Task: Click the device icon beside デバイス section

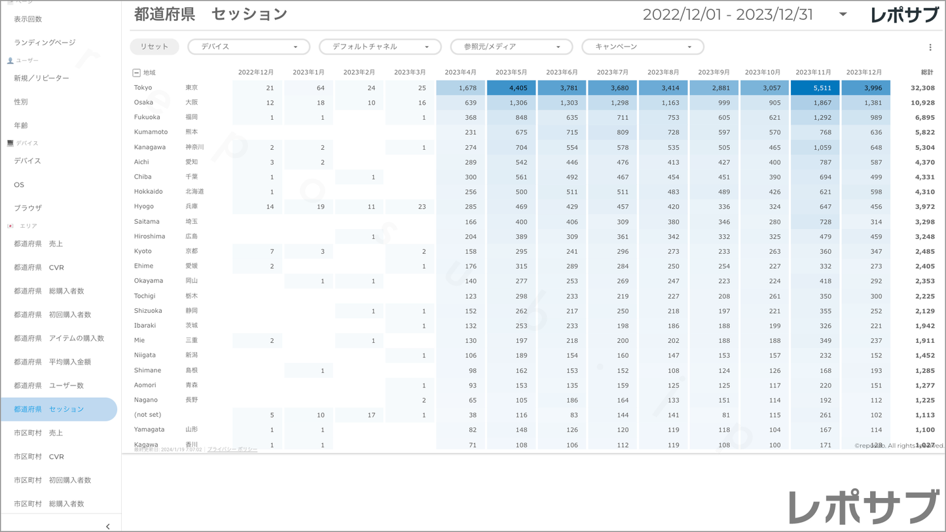Action: click(10, 143)
